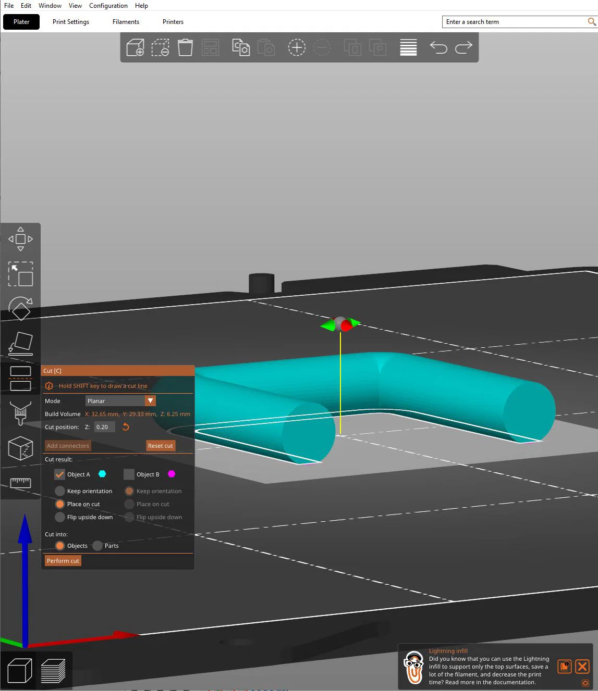
Task: Click the hint settings gear icon
Action: [585, 683]
